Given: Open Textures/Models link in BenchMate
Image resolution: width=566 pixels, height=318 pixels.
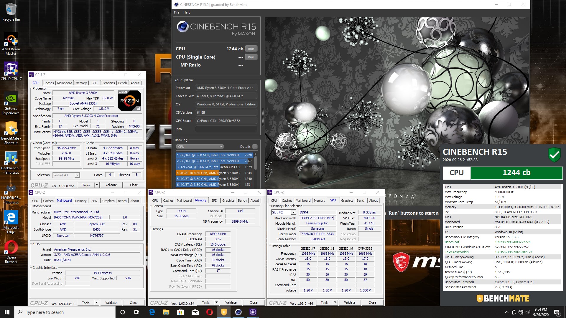Looking at the screenshot, I should (457, 252).
